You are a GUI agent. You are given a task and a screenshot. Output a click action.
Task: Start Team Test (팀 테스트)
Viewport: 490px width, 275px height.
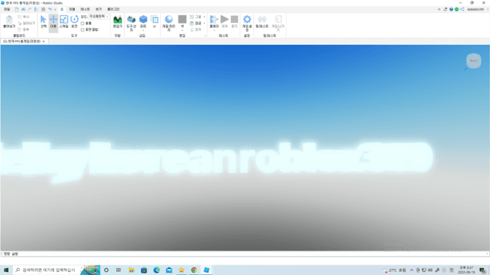[x=262, y=22]
